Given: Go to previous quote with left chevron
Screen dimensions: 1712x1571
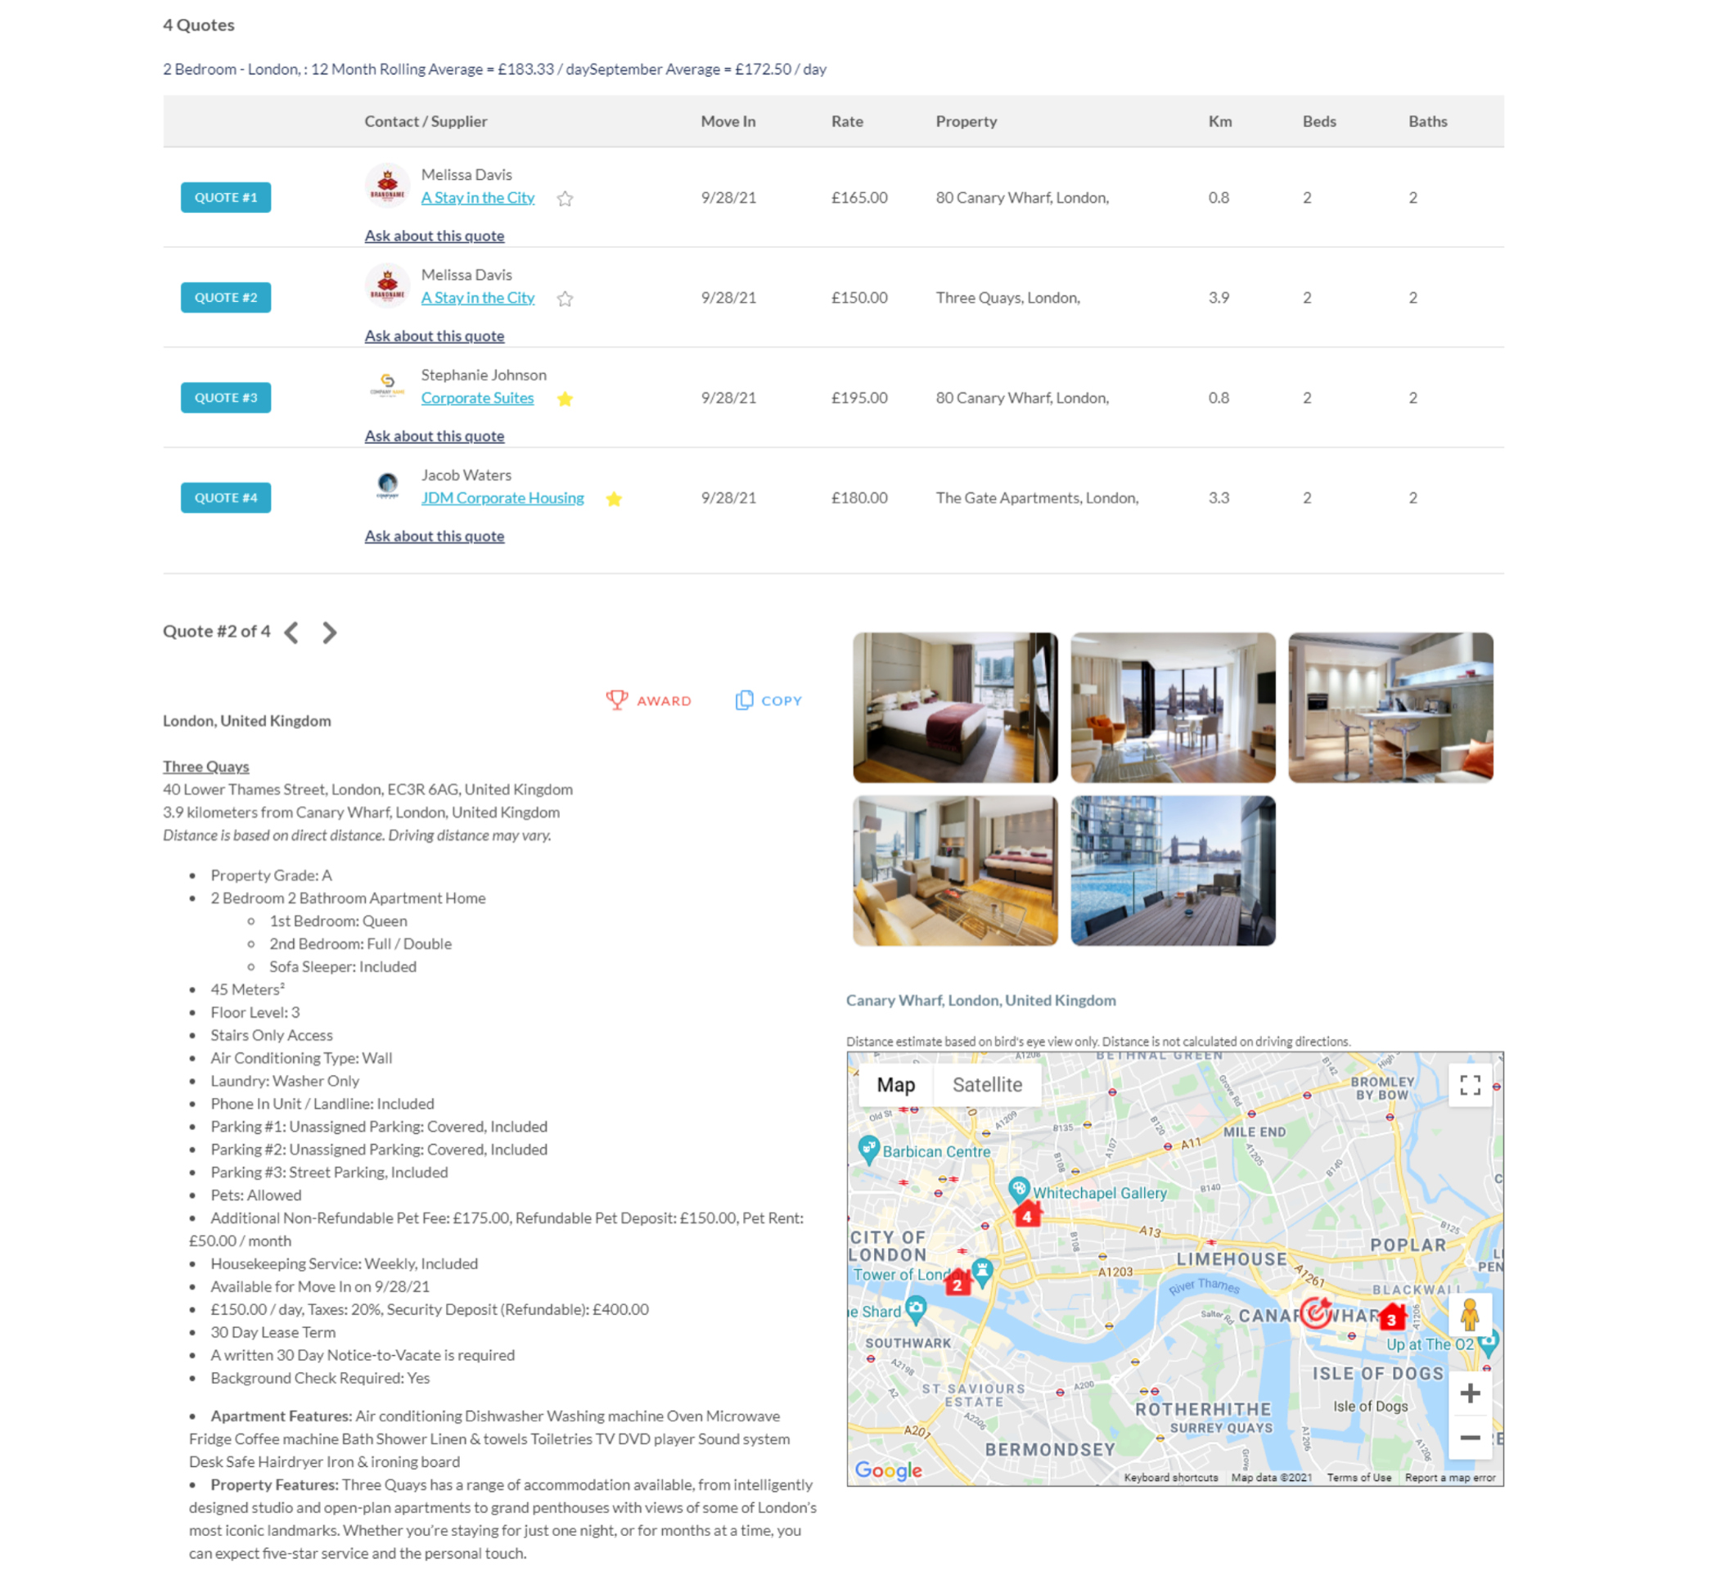Looking at the screenshot, I should coord(291,632).
